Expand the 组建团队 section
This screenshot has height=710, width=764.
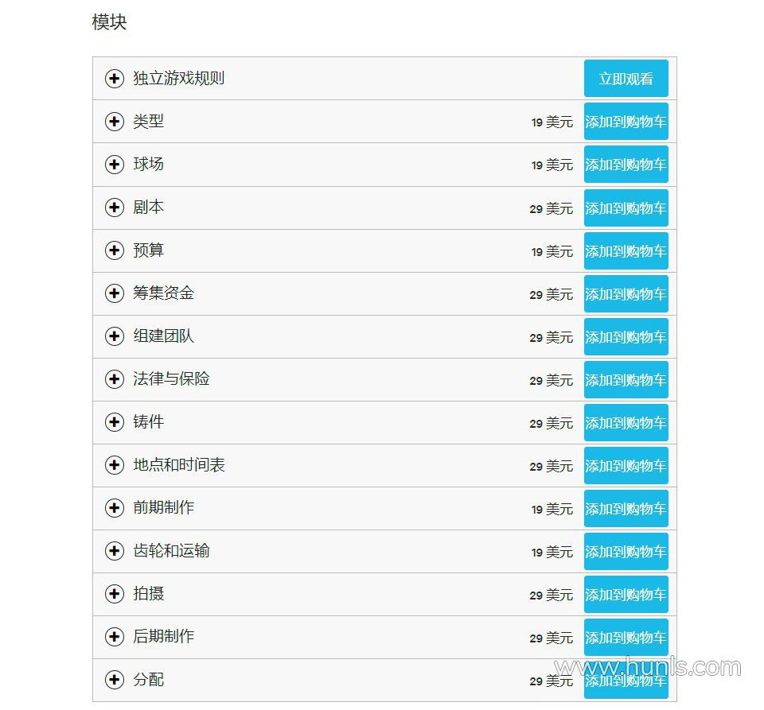(115, 336)
